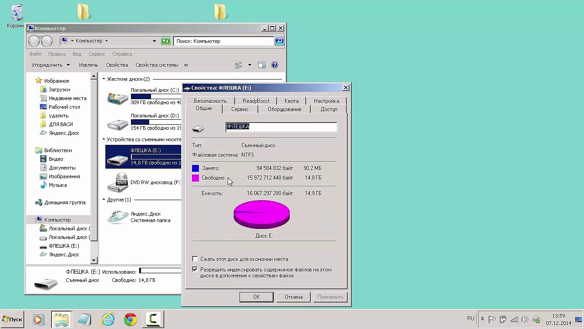Switch to the Безопасность tab
Viewport: 584px width, 329px height.
210,101
